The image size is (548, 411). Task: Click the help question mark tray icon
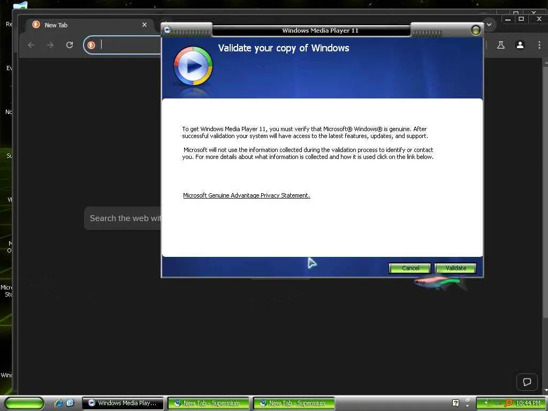(455, 403)
